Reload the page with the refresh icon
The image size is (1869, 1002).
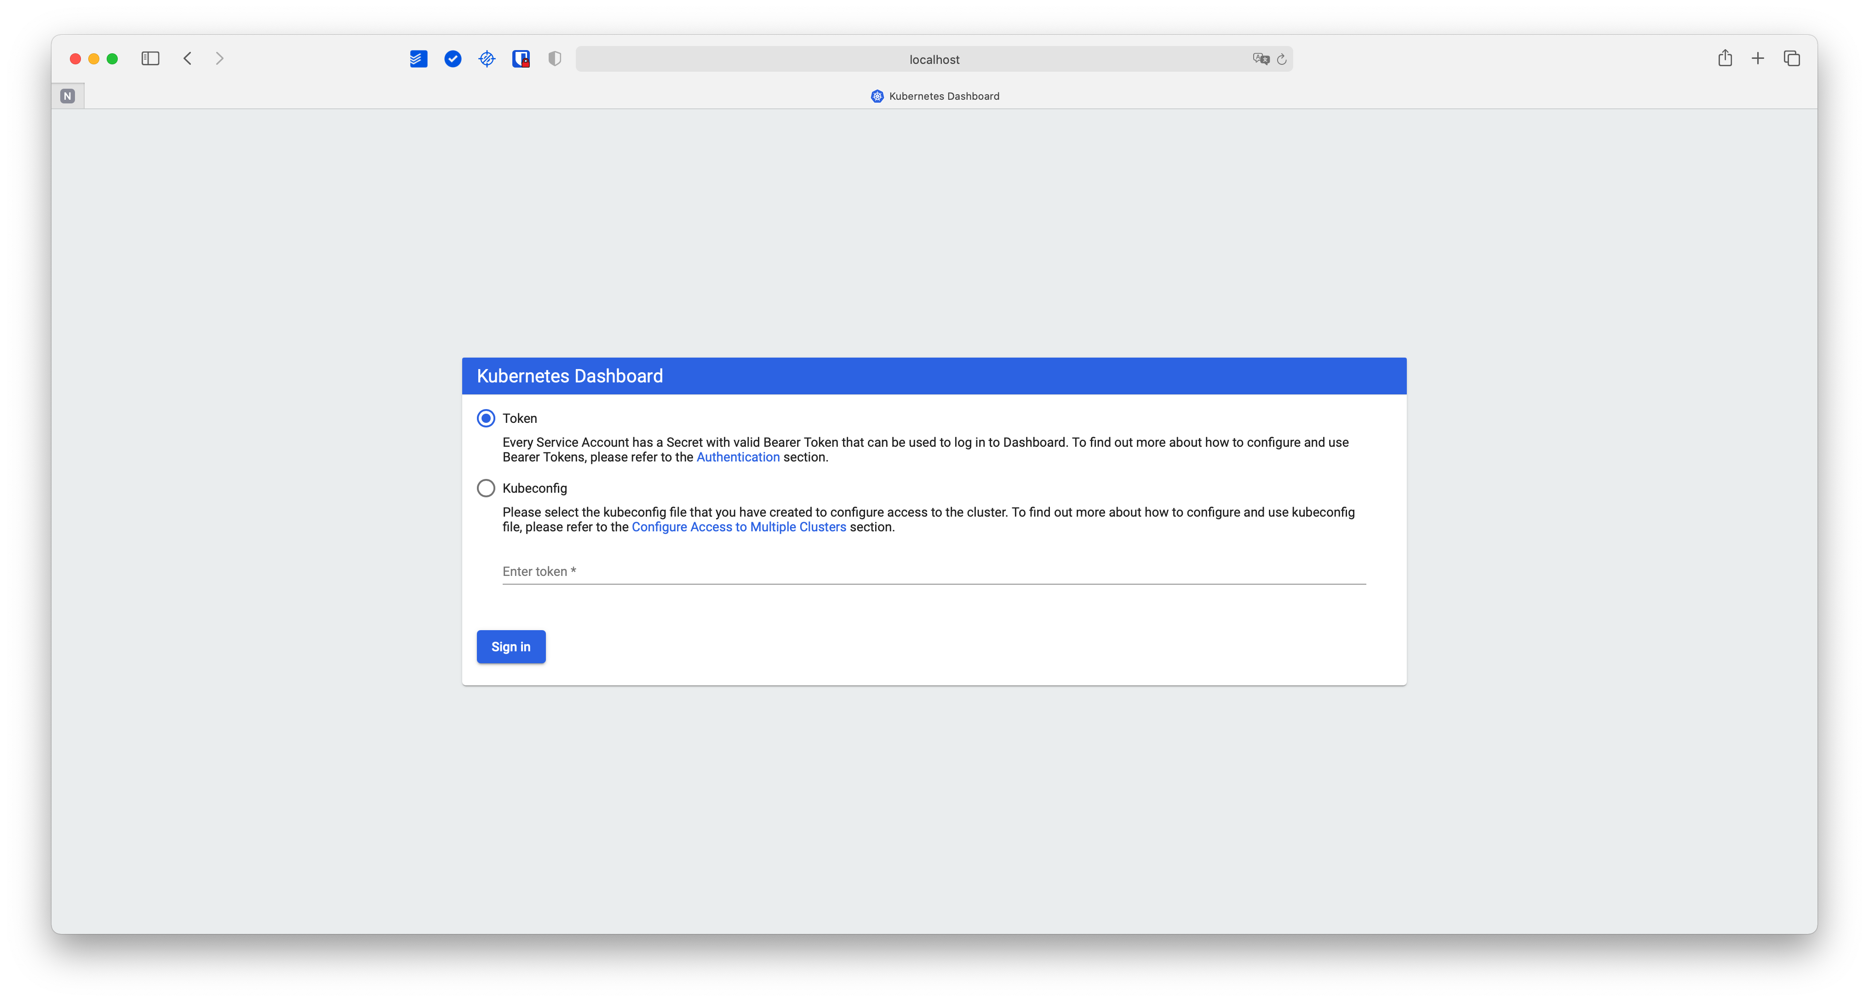point(1282,59)
